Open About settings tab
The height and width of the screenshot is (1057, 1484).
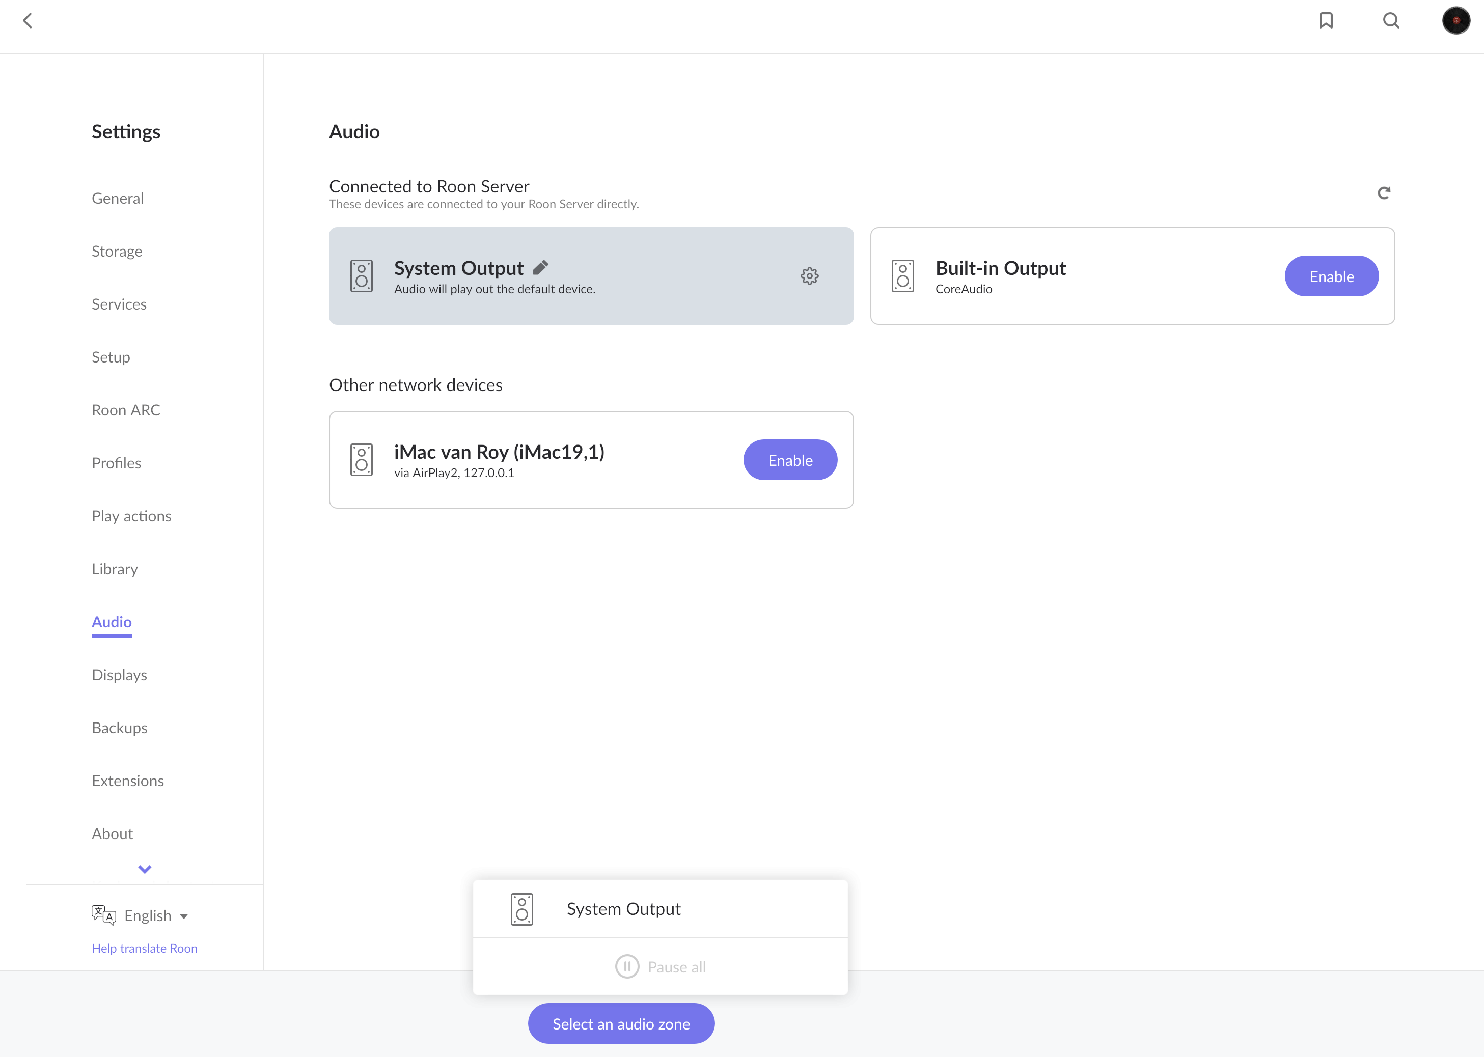pyautogui.click(x=112, y=834)
